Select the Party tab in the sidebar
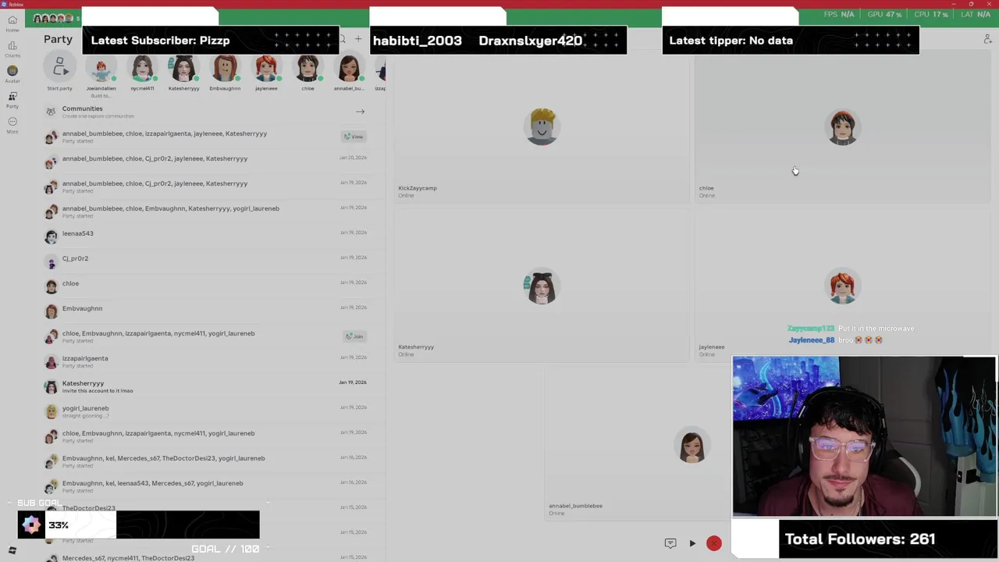Viewport: 999px width, 562px height. [x=12, y=99]
